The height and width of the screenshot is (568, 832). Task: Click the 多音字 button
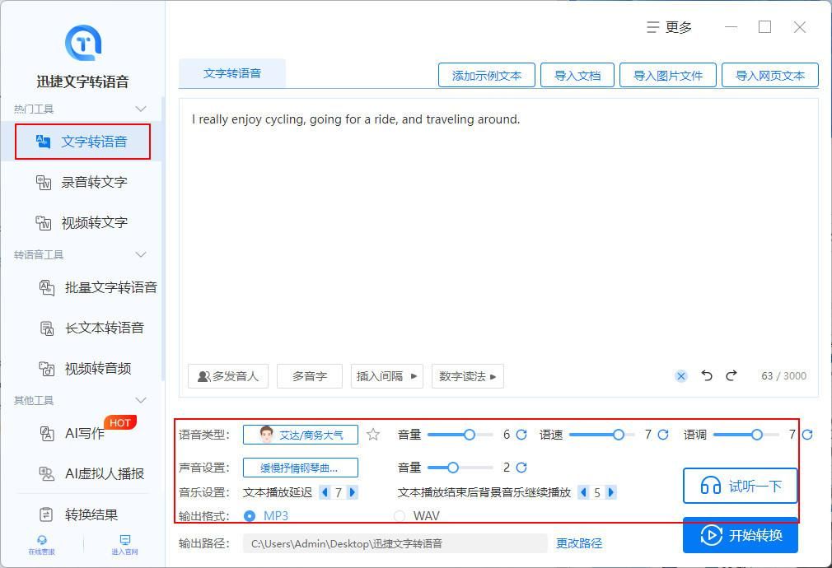coord(310,376)
